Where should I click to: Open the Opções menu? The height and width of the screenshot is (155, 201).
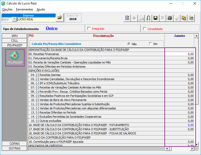click(x=7, y=9)
